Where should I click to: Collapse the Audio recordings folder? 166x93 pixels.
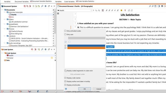point(4,43)
